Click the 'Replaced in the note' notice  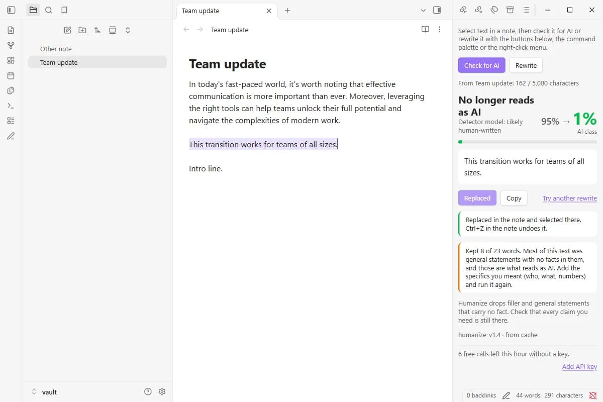pyautogui.click(x=528, y=224)
